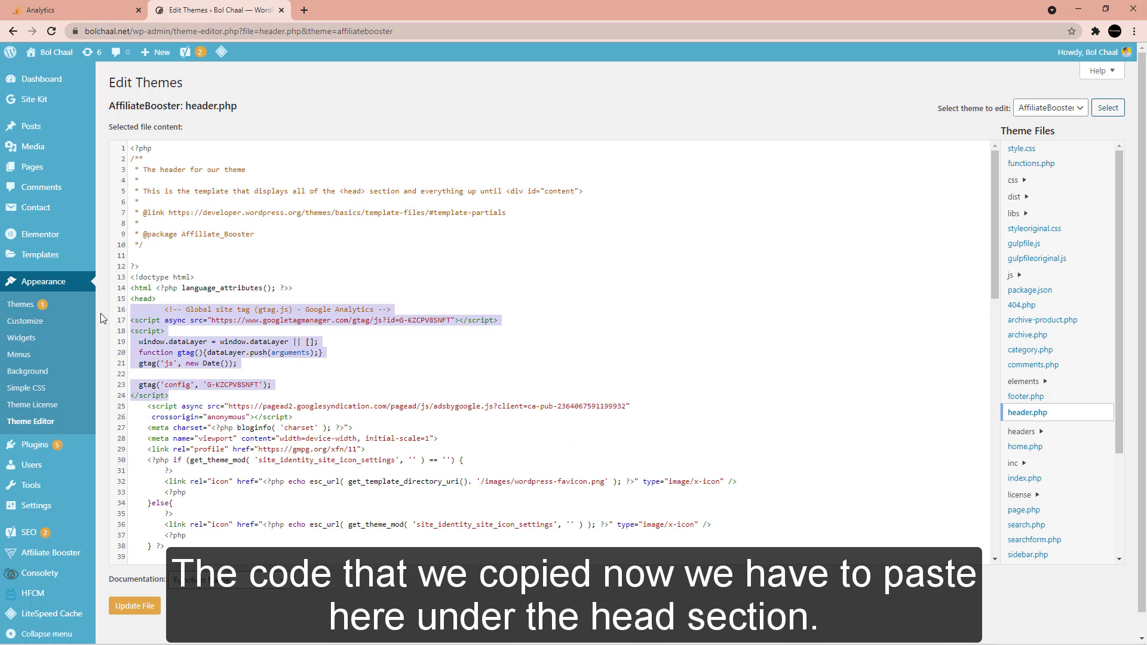
Task: Open Widgets submenu item
Action: [21, 337]
